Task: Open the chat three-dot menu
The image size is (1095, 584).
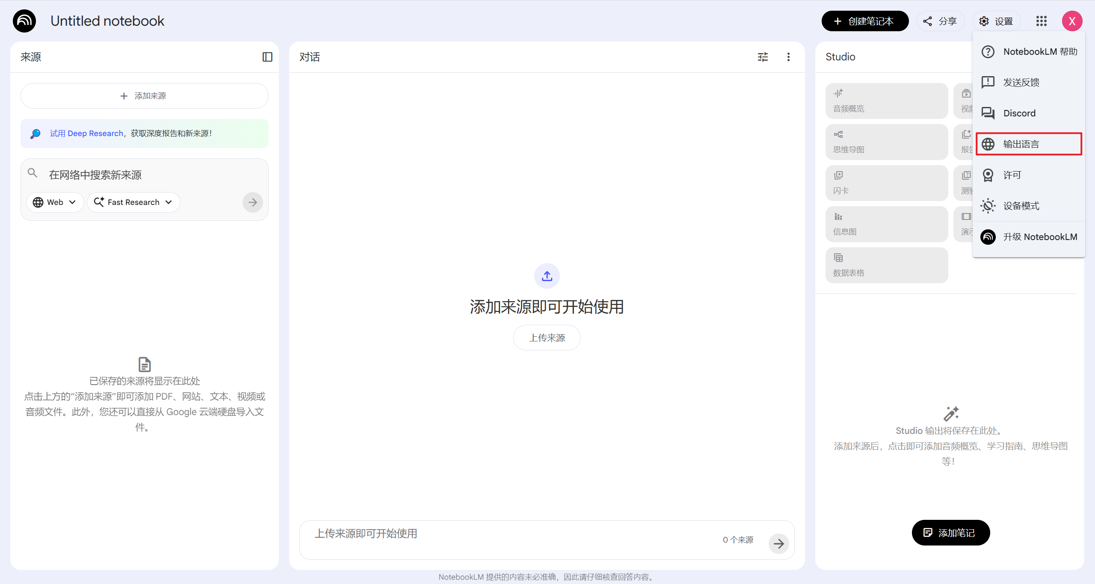Action: pos(788,57)
